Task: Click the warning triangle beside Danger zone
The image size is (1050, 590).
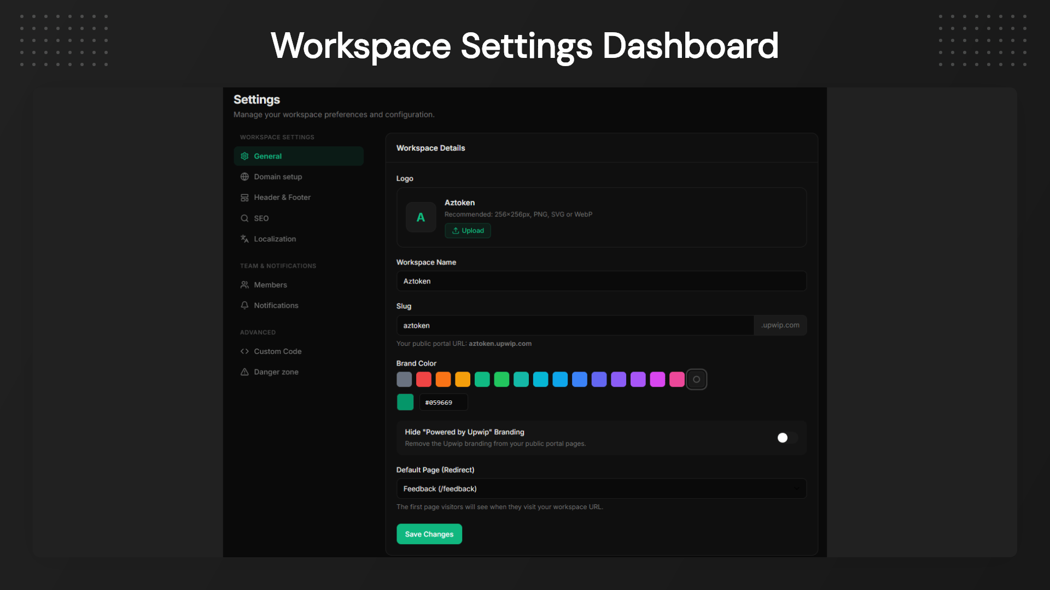Action: [x=244, y=372]
